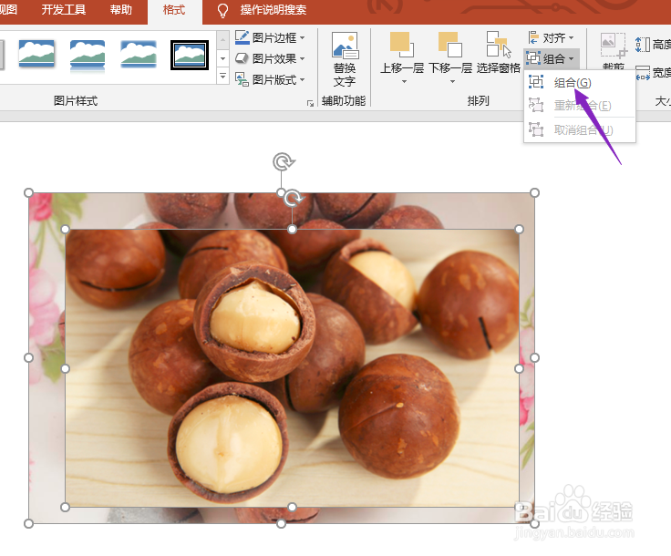Screen dimensions: 671x556
Task: Click the 图片边框 pencil icon
Action: [x=243, y=37]
